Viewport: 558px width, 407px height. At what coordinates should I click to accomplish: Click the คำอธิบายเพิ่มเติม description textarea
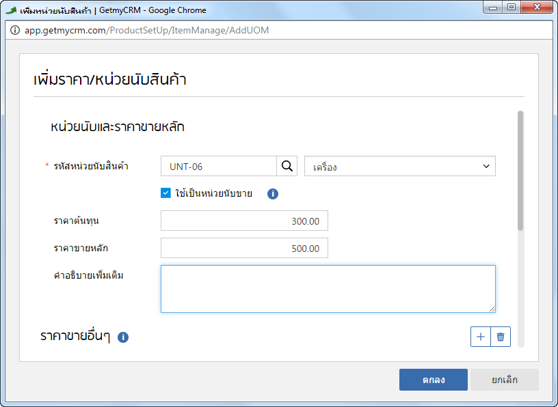click(328, 289)
